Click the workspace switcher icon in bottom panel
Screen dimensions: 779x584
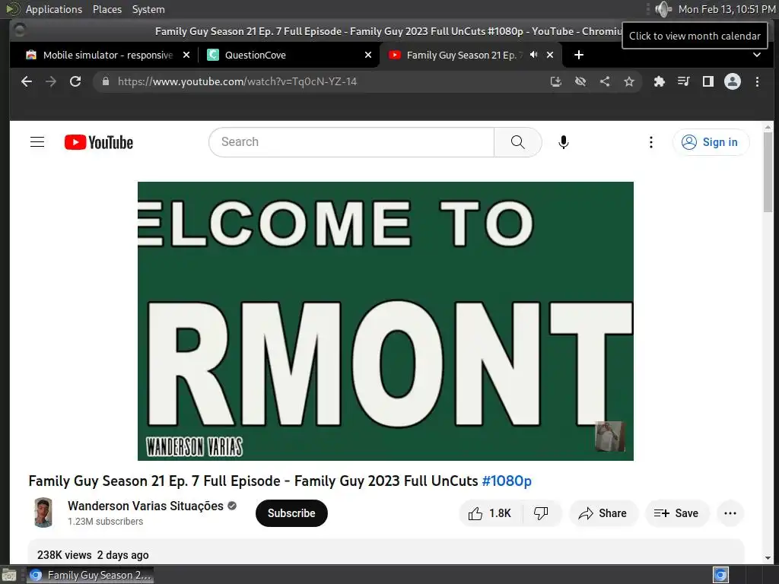[x=720, y=575]
